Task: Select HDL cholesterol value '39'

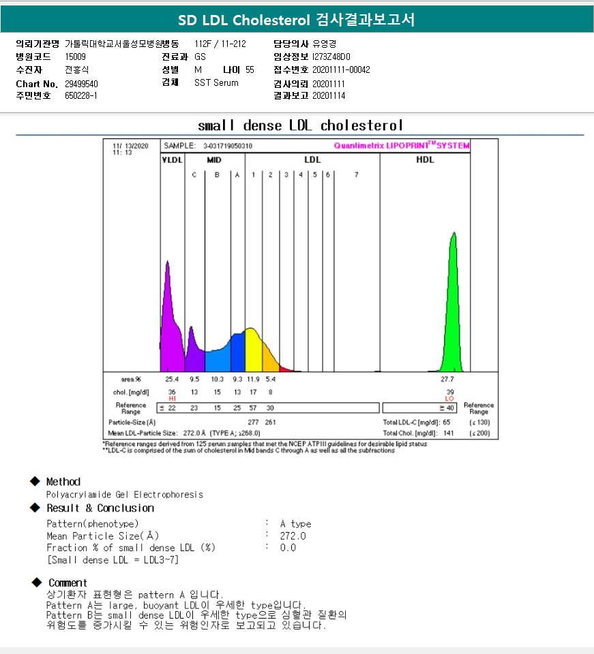Action: tap(450, 392)
